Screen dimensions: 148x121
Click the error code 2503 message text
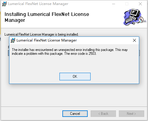pyautogui.click(x=70, y=52)
